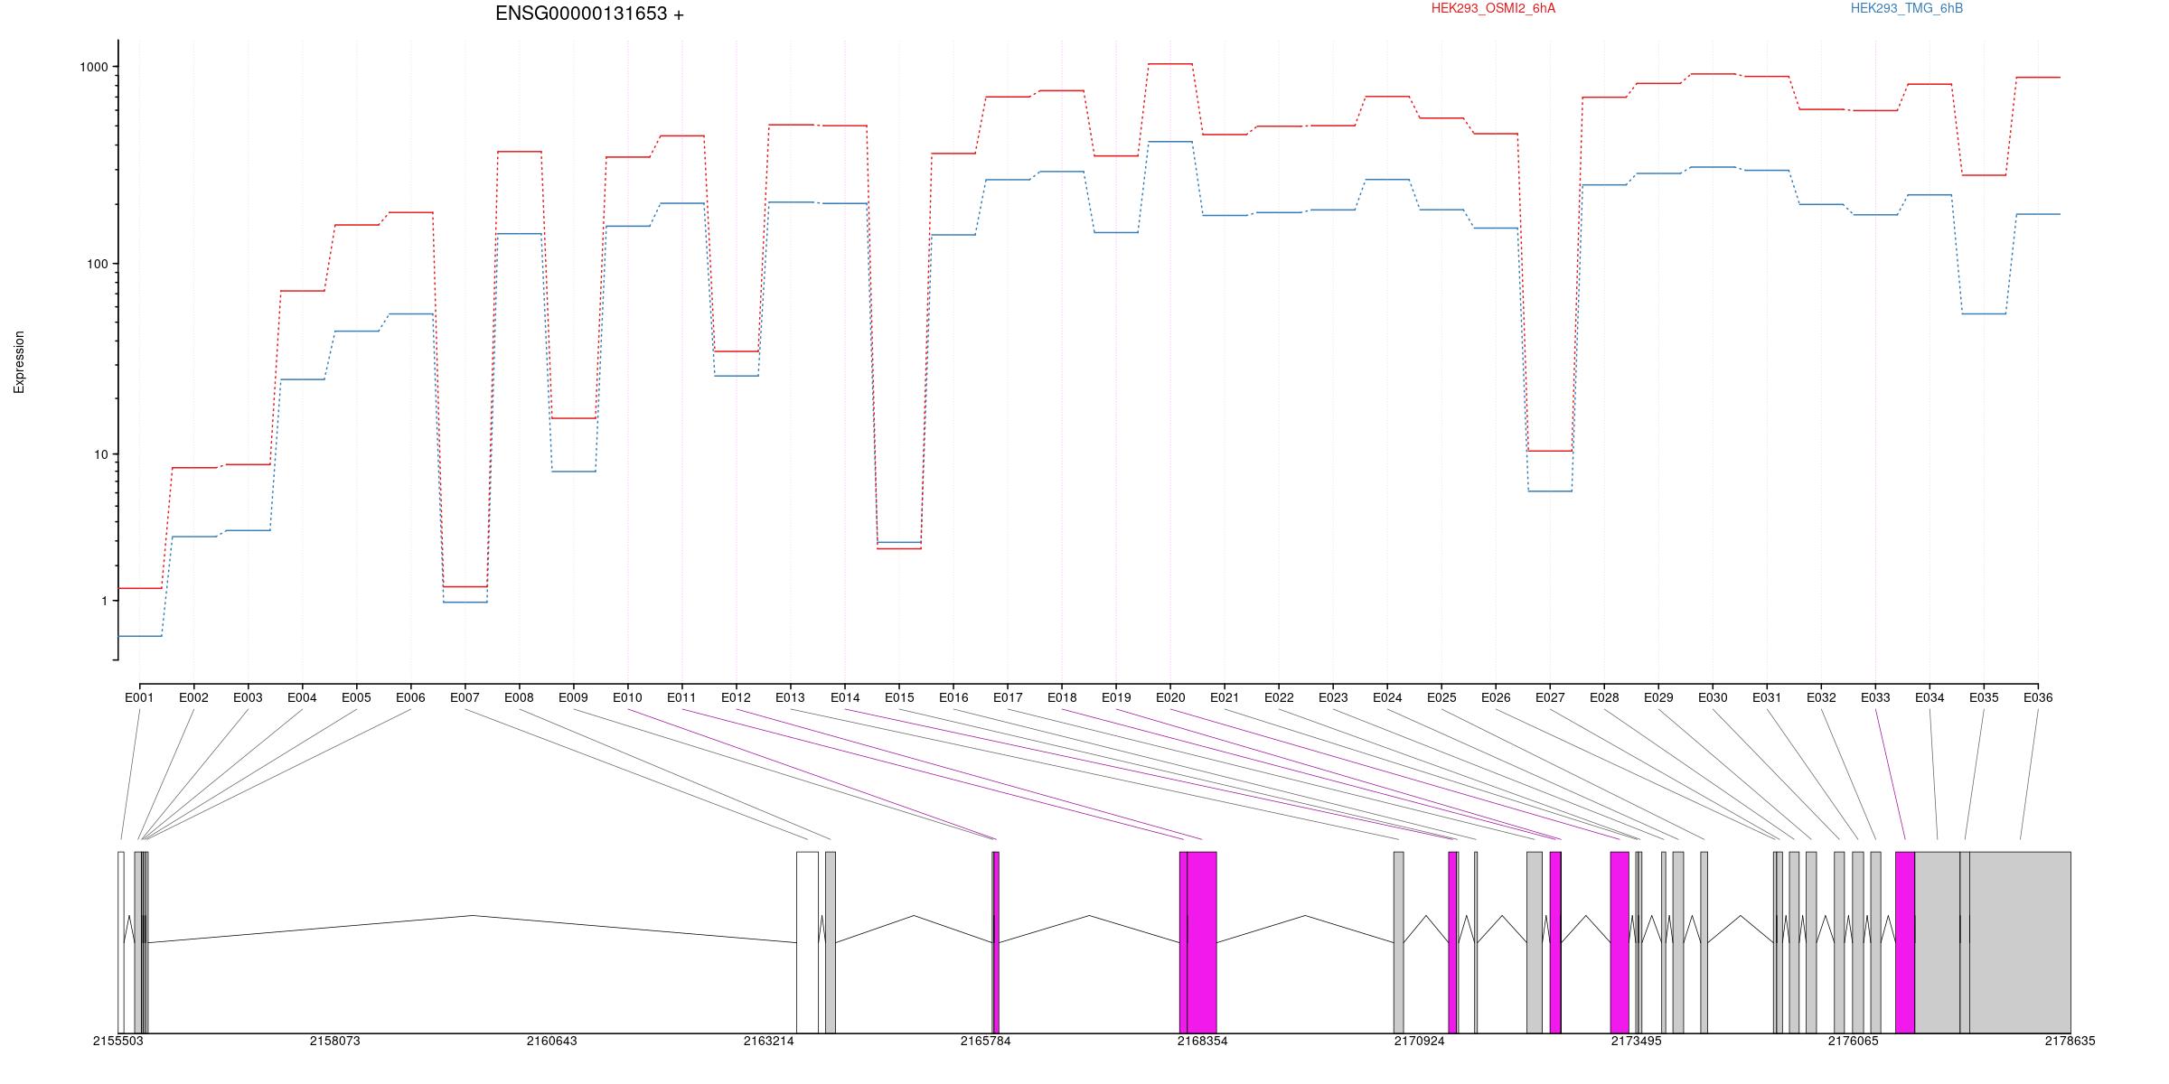Select the magenta exon block near 2176065
Image resolution: width=2169 pixels, height=1084 pixels.
pos(1905,942)
